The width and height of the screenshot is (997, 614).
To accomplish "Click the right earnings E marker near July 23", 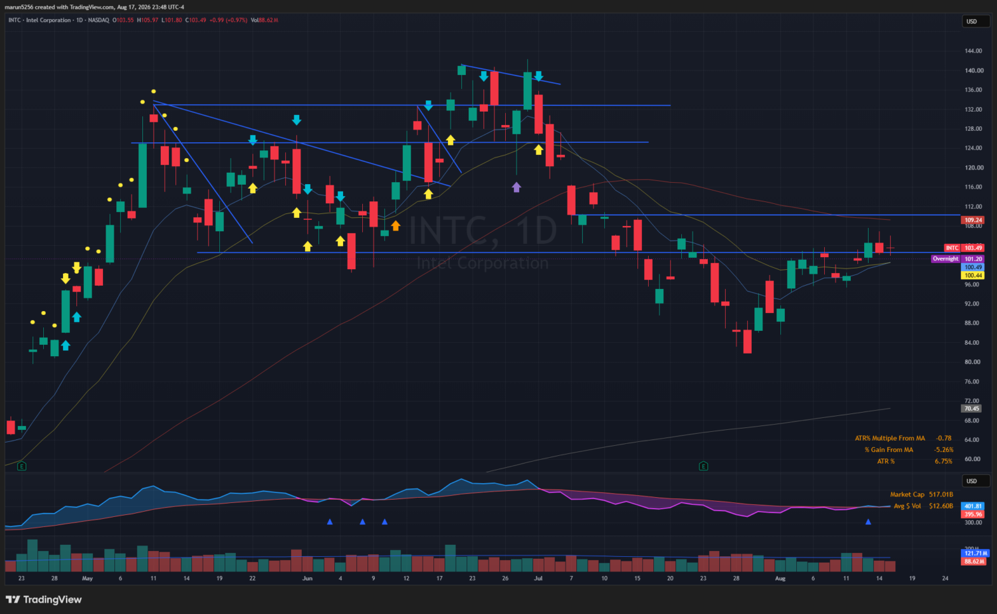I will click(x=703, y=466).
